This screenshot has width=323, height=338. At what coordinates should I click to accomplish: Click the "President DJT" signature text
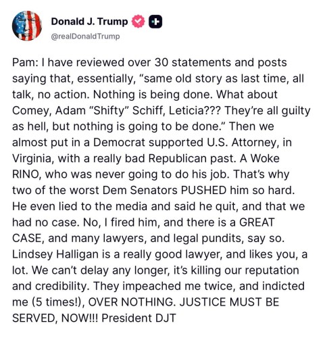click(139, 318)
